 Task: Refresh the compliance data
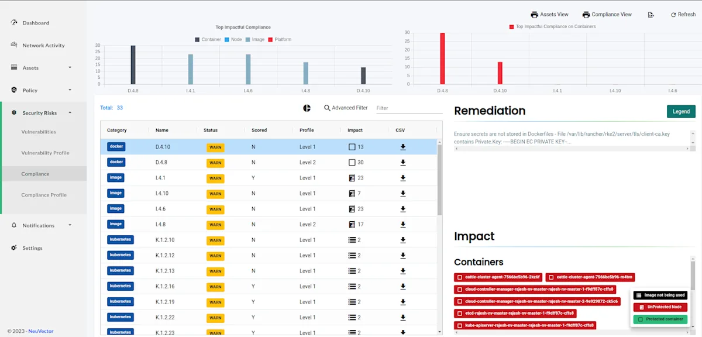point(683,15)
